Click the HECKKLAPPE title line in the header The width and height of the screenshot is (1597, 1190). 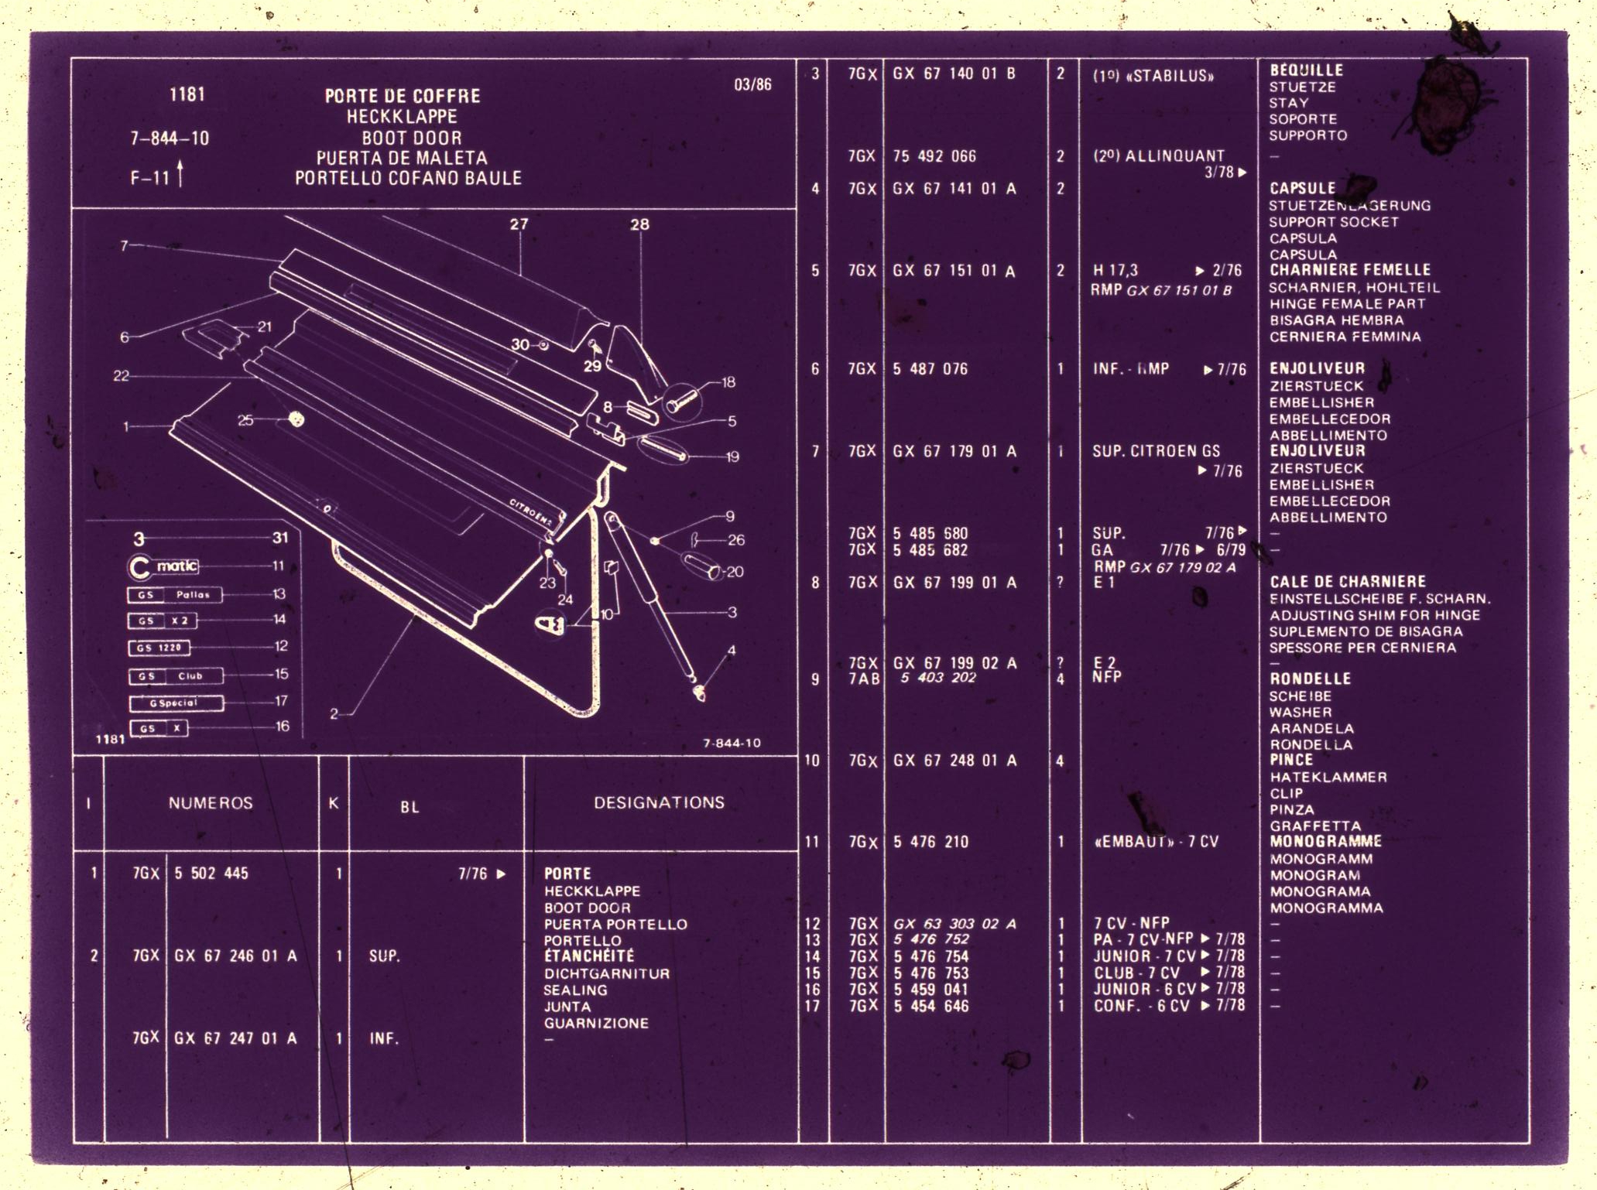402,117
